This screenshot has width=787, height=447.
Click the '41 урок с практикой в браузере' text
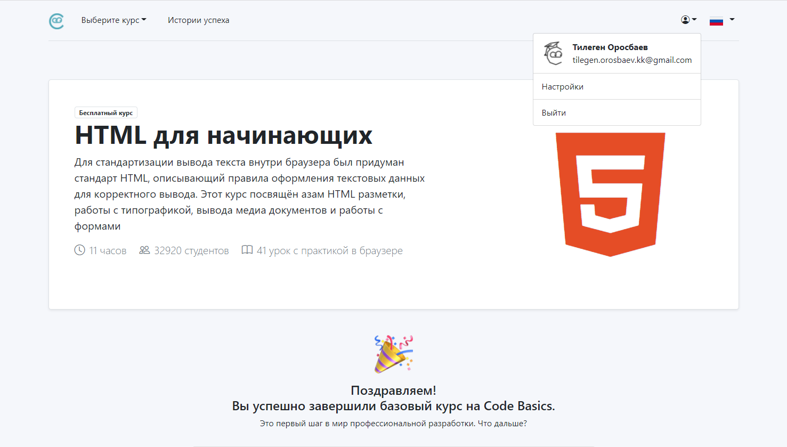tap(329, 251)
